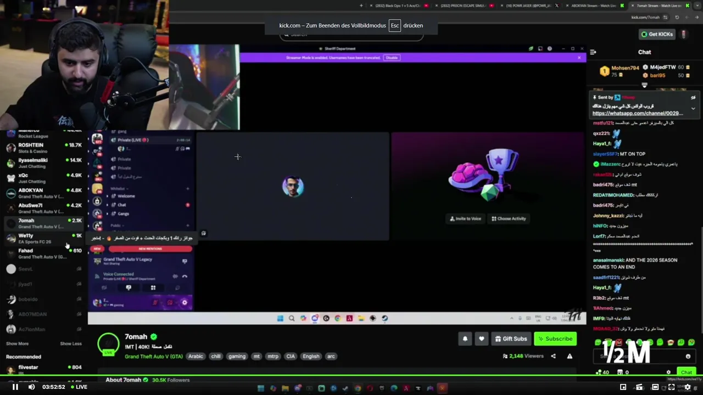The height and width of the screenshot is (395, 703).
Task: Open player settings gear icon
Action: [x=687, y=387]
